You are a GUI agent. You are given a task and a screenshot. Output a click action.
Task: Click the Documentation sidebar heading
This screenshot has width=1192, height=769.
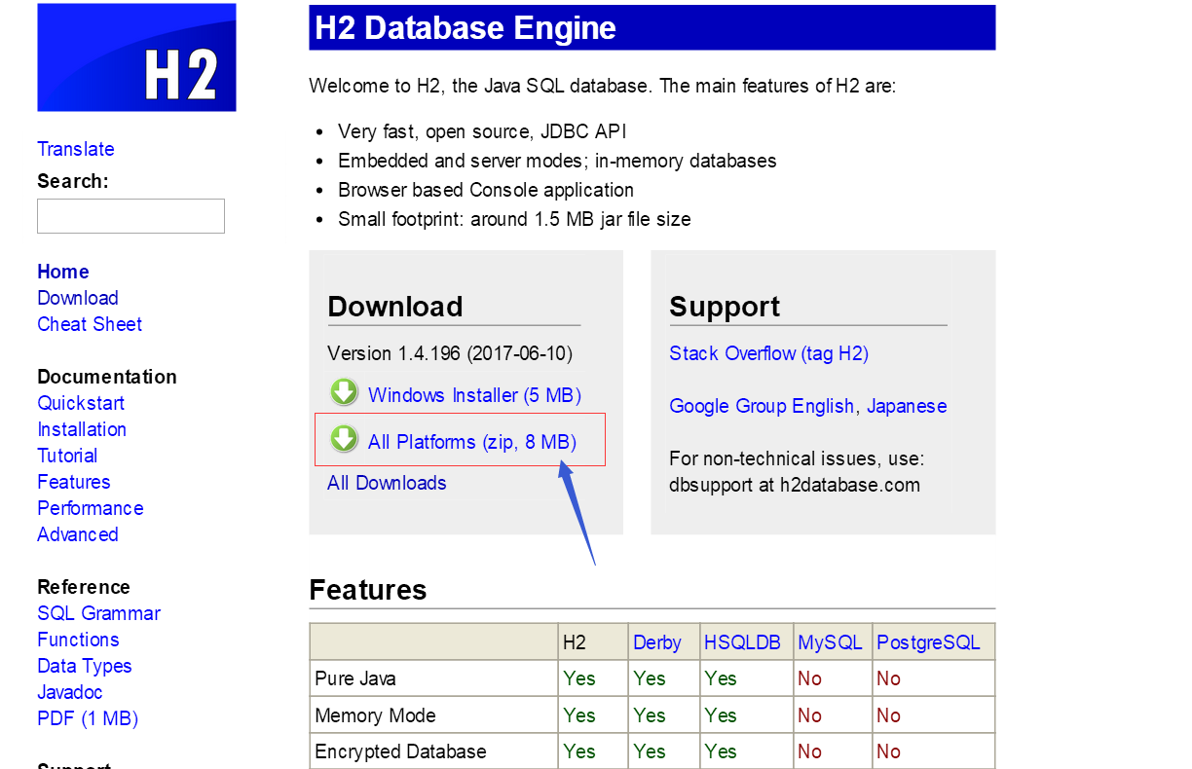click(107, 377)
